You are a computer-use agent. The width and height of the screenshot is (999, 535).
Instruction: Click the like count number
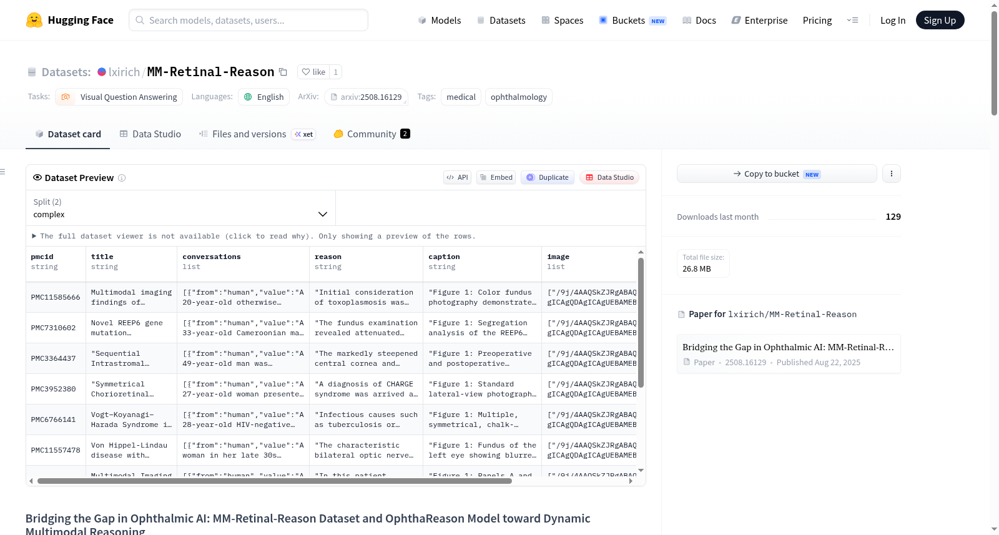coord(336,72)
